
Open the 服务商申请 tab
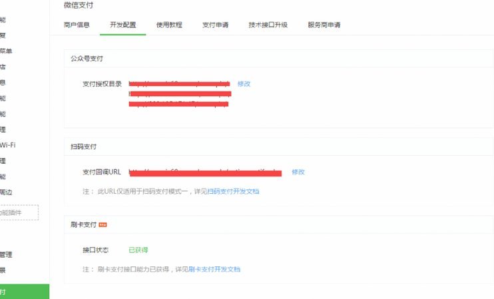(x=324, y=25)
